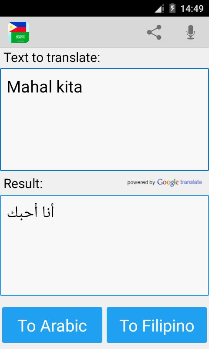Open the Filipino-Arabic flag app icon
Viewport: 209px width, 349px height.
point(19,32)
